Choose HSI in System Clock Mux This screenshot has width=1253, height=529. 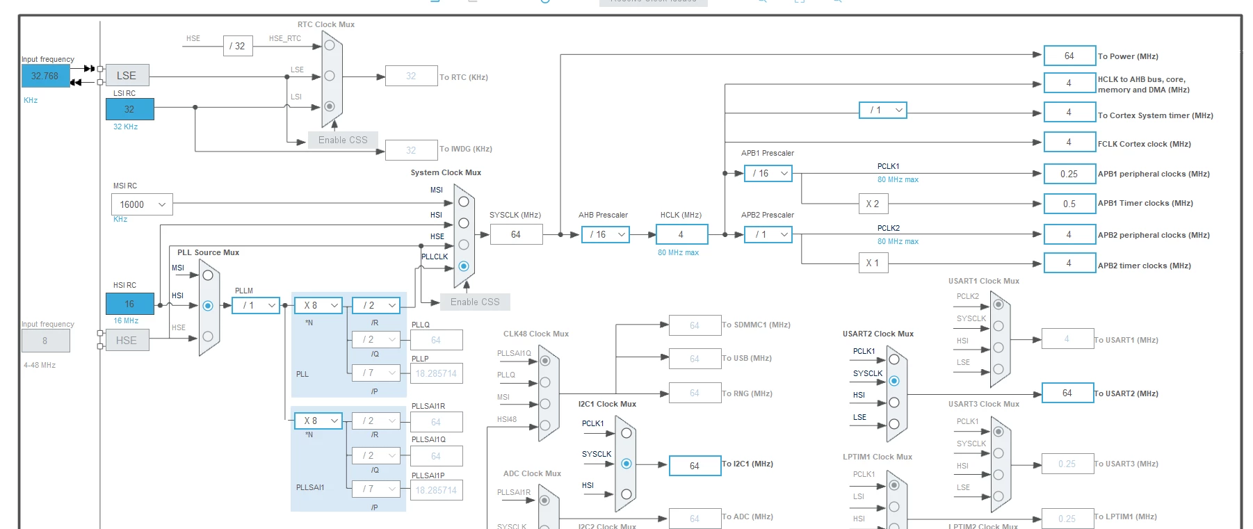point(464,223)
